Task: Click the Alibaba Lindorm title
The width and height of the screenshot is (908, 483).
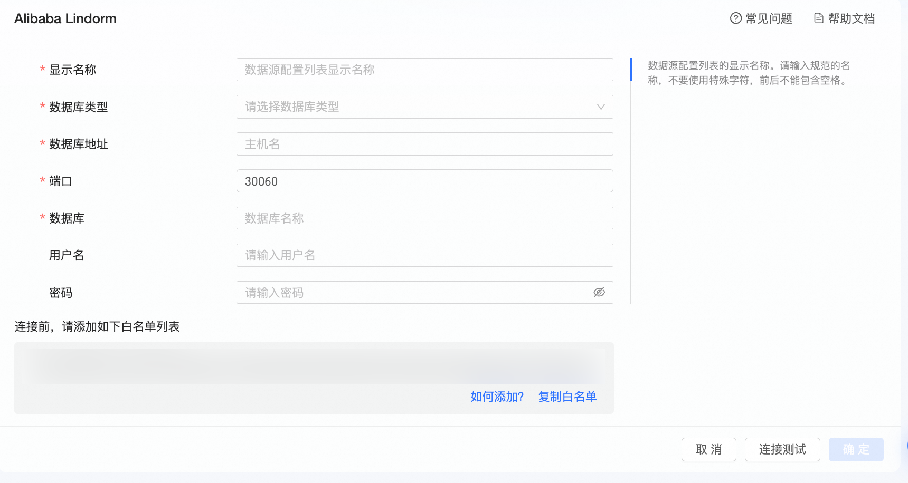Action: tap(65, 18)
